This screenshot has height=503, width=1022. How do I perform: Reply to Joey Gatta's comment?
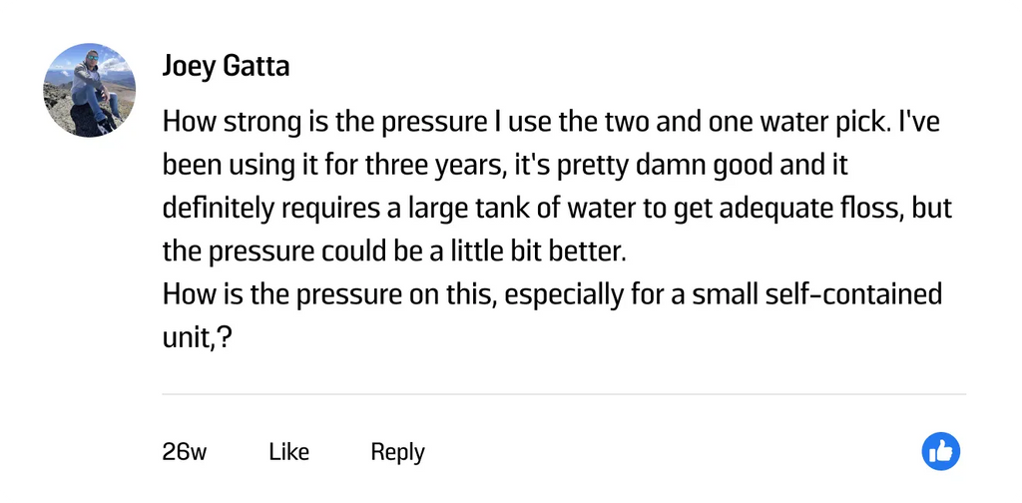tap(397, 452)
